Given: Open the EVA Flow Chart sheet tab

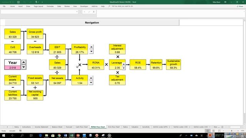Looking at the screenshot, I should [114, 127].
